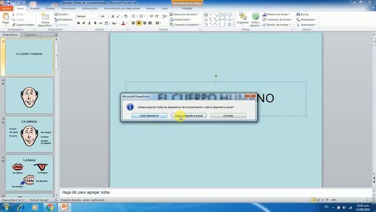Open bullets list dropdown
This screenshot has width=376, height=212.
pyautogui.click(x=137, y=16)
